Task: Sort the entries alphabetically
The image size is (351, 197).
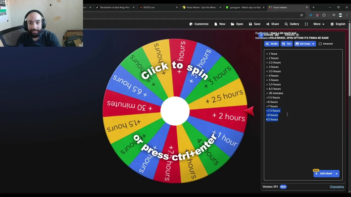Action: click(x=287, y=44)
